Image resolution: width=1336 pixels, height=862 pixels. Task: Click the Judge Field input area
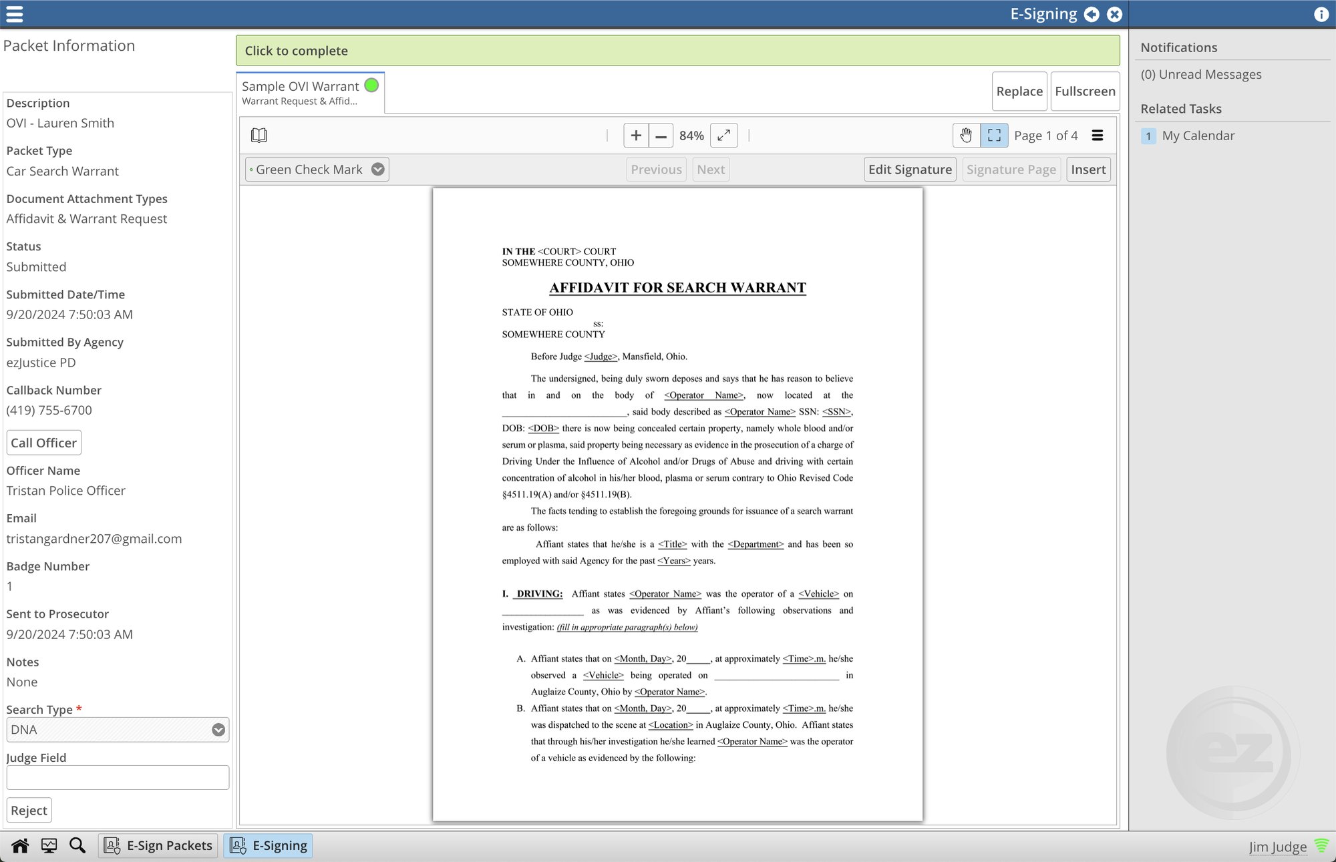coord(116,777)
